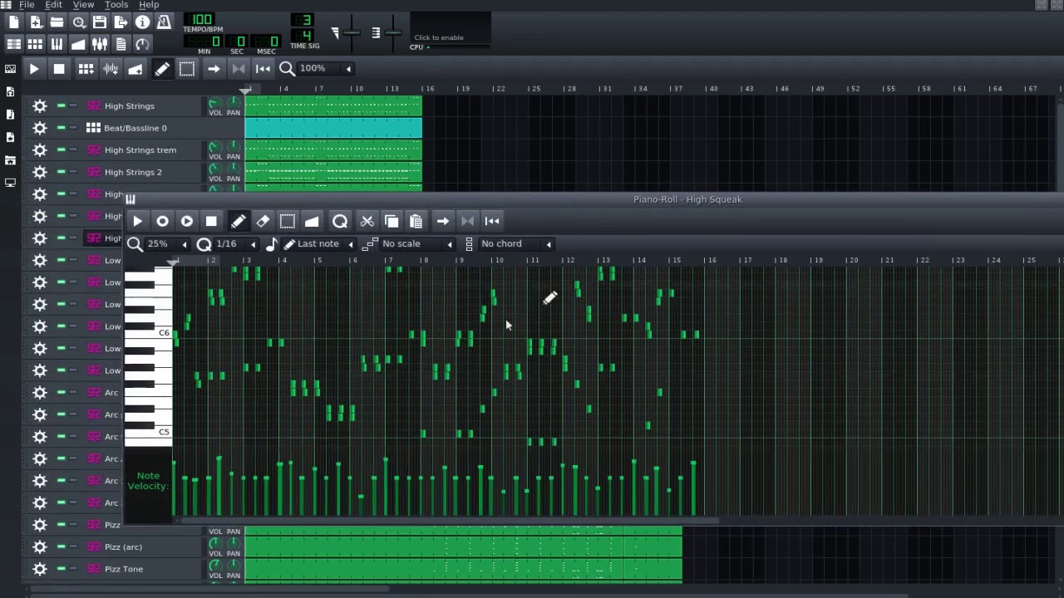Open an existing project via the folder icon
1064x598 pixels.
57,22
